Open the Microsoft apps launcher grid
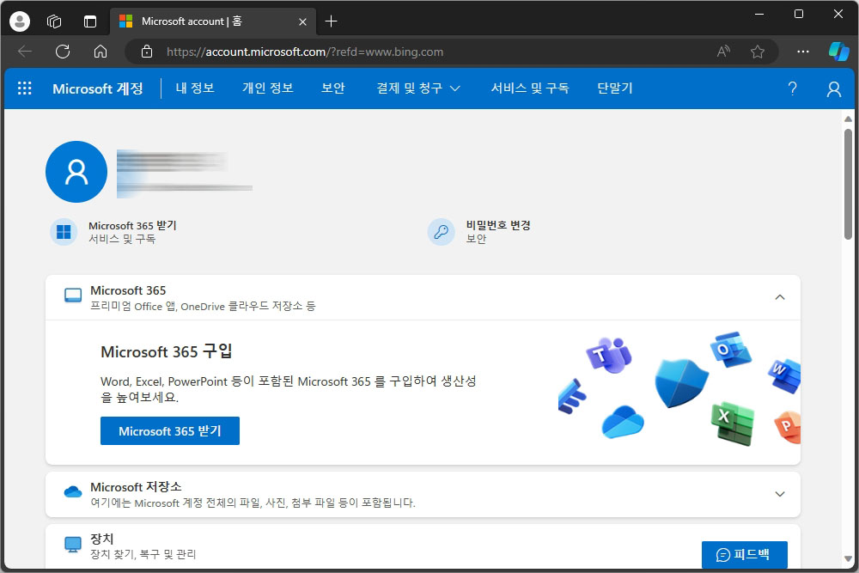Viewport: 859px width, 573px height. (x=25, y=88)
